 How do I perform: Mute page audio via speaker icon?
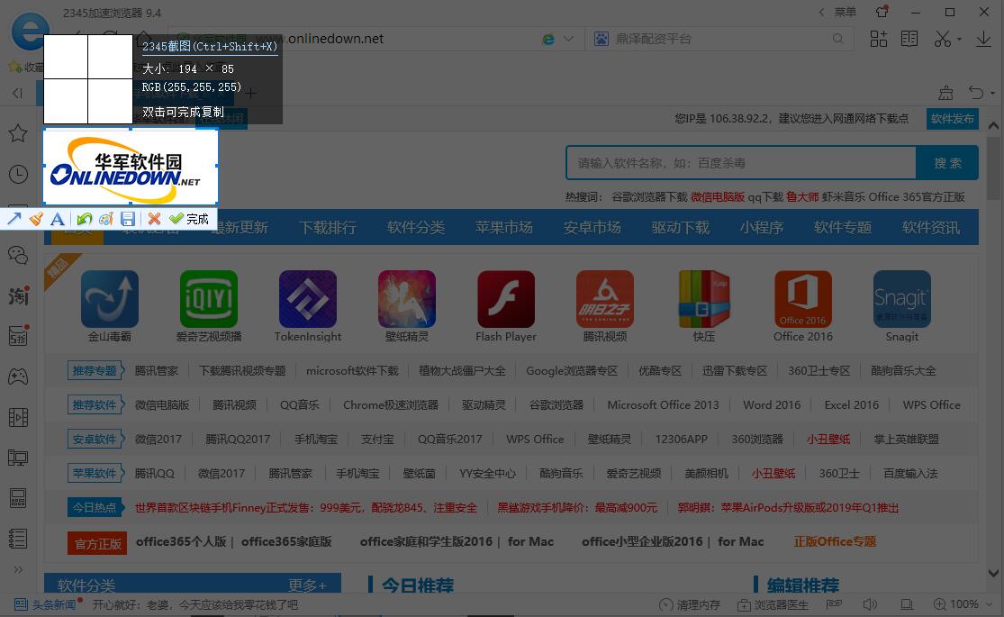pos(870,604)
